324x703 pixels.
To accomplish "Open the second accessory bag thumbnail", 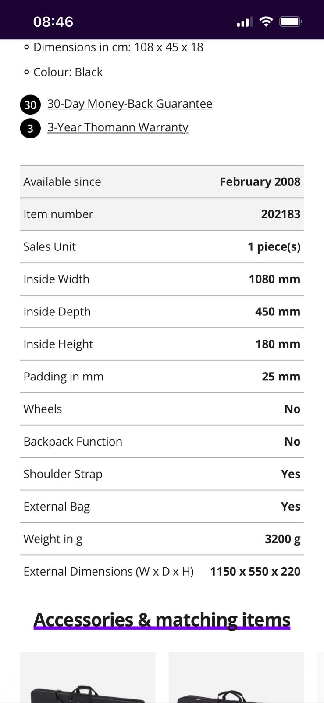I will pos(236,679).
